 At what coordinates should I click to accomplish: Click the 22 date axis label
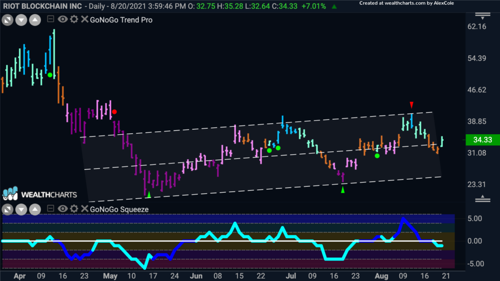pos(261,276)
